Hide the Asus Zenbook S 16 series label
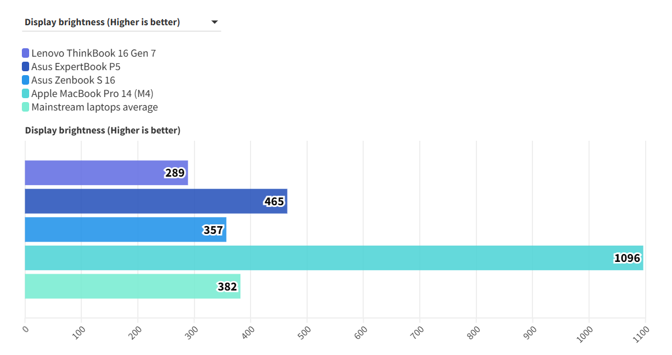The width and height of the screenshot is (672, 355). [73, 80]
